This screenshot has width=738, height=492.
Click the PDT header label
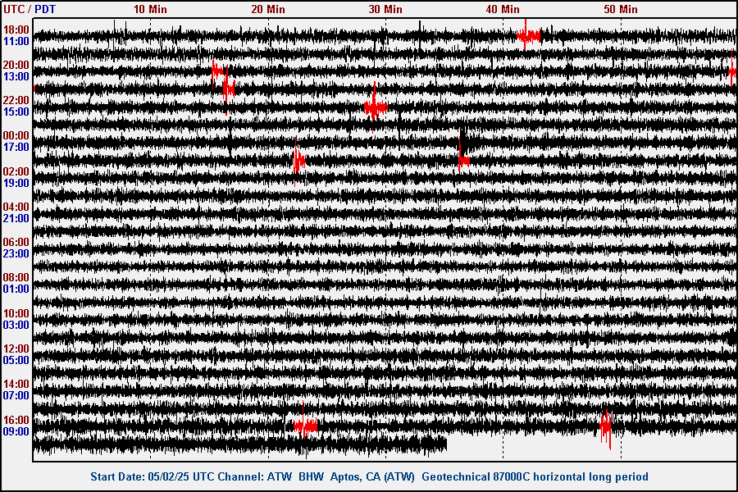point(45,9)
